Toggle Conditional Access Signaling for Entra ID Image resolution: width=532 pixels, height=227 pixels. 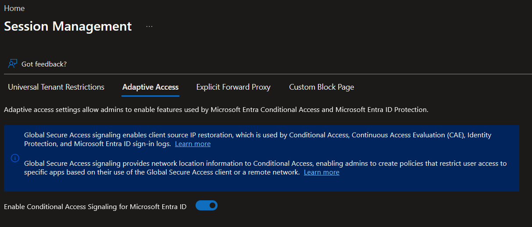pos(207,205)
